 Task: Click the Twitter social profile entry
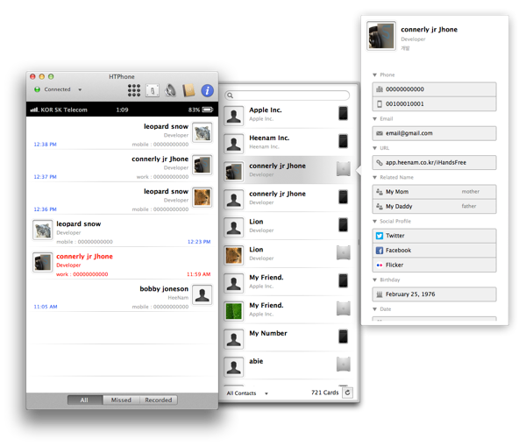point(435,236)
